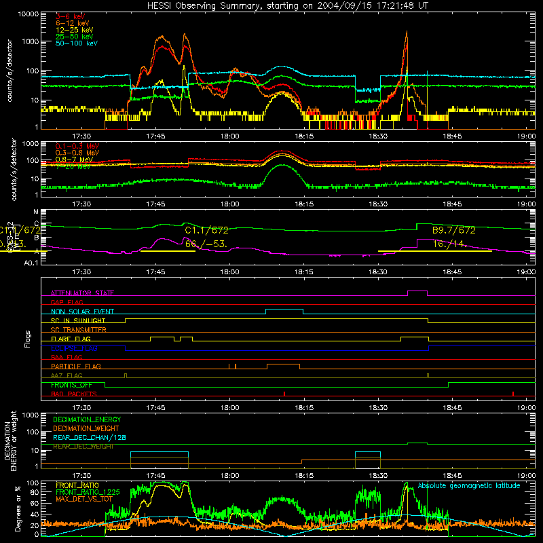Click the 16./14. position annotation

pyautogui.click(x=449, y=244)
